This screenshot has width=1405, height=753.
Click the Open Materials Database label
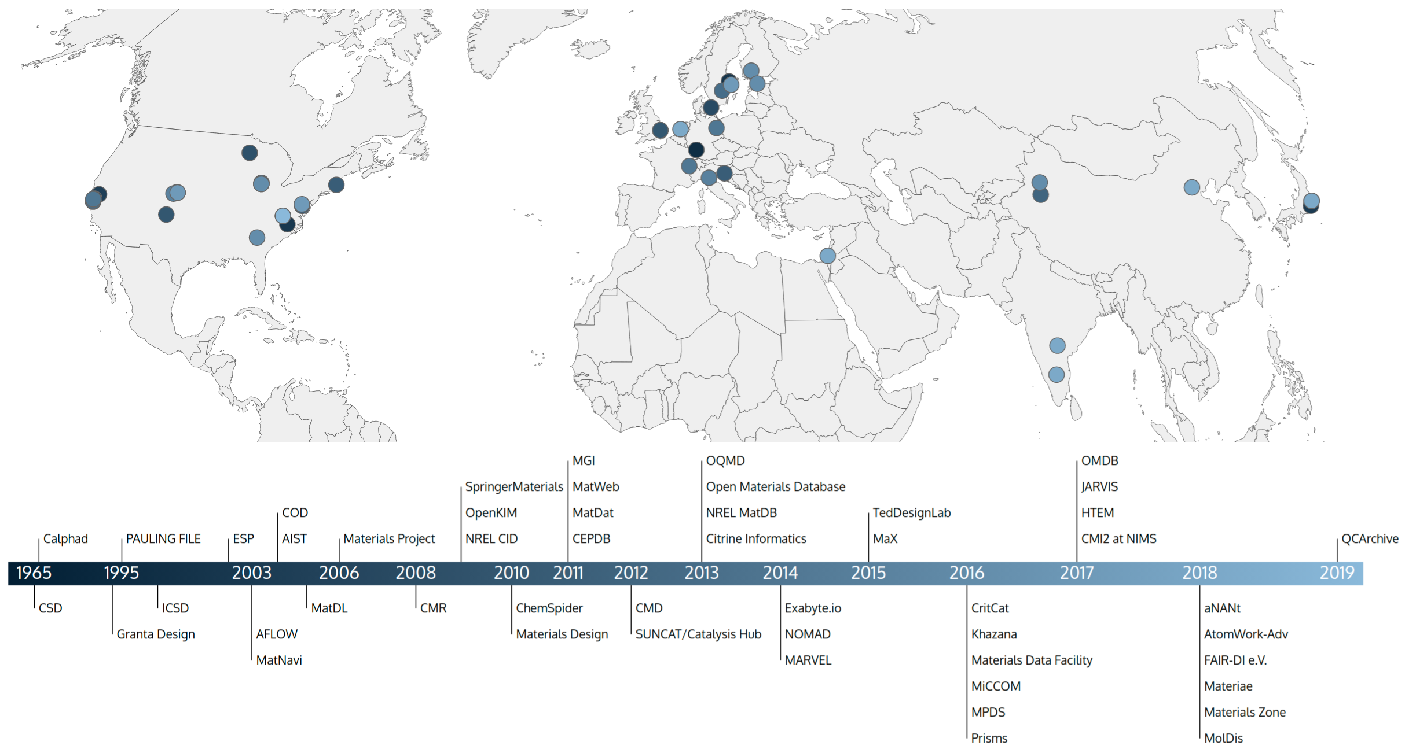[776, 487]
